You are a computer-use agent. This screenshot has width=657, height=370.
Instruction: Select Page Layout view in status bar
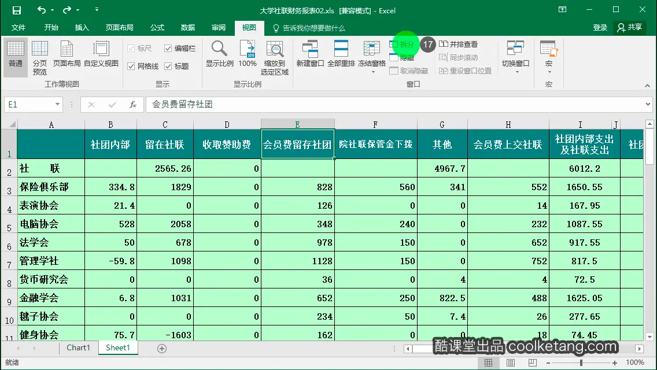pyautogui.click(x=510, y=362)
